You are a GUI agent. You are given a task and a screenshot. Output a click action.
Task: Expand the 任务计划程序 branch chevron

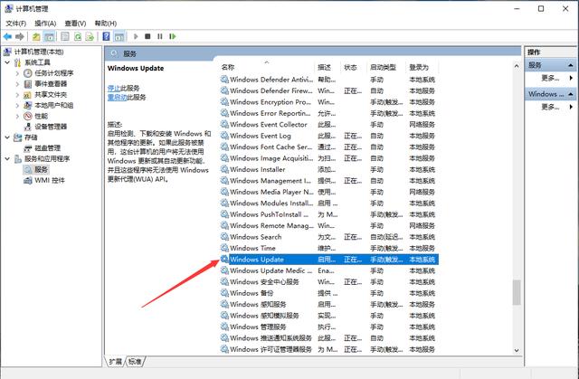click(17, 73)
